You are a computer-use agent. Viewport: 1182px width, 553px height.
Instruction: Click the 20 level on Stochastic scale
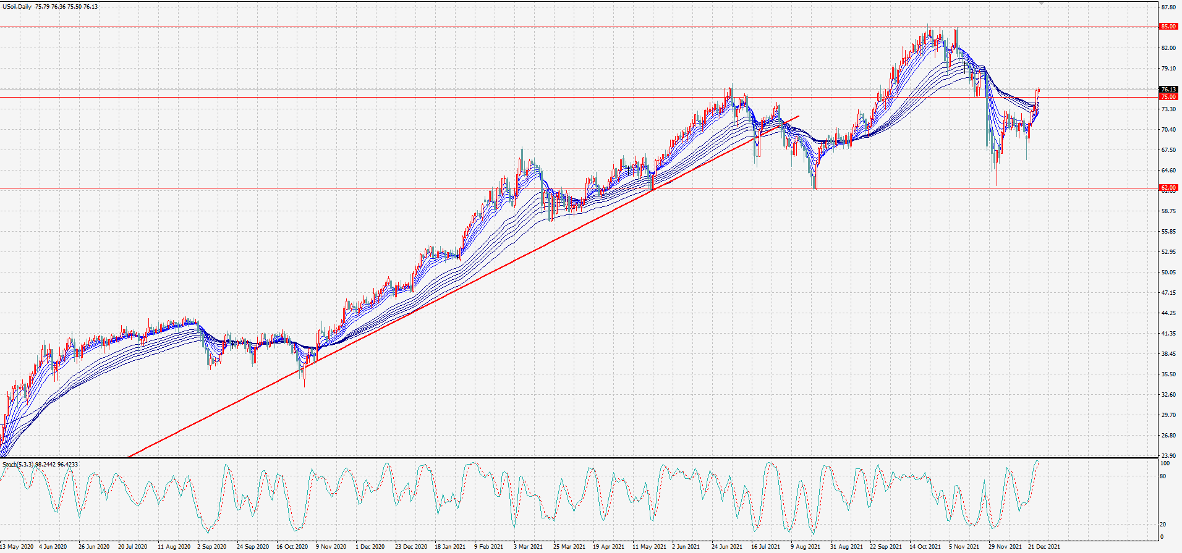pos(1163,525)
